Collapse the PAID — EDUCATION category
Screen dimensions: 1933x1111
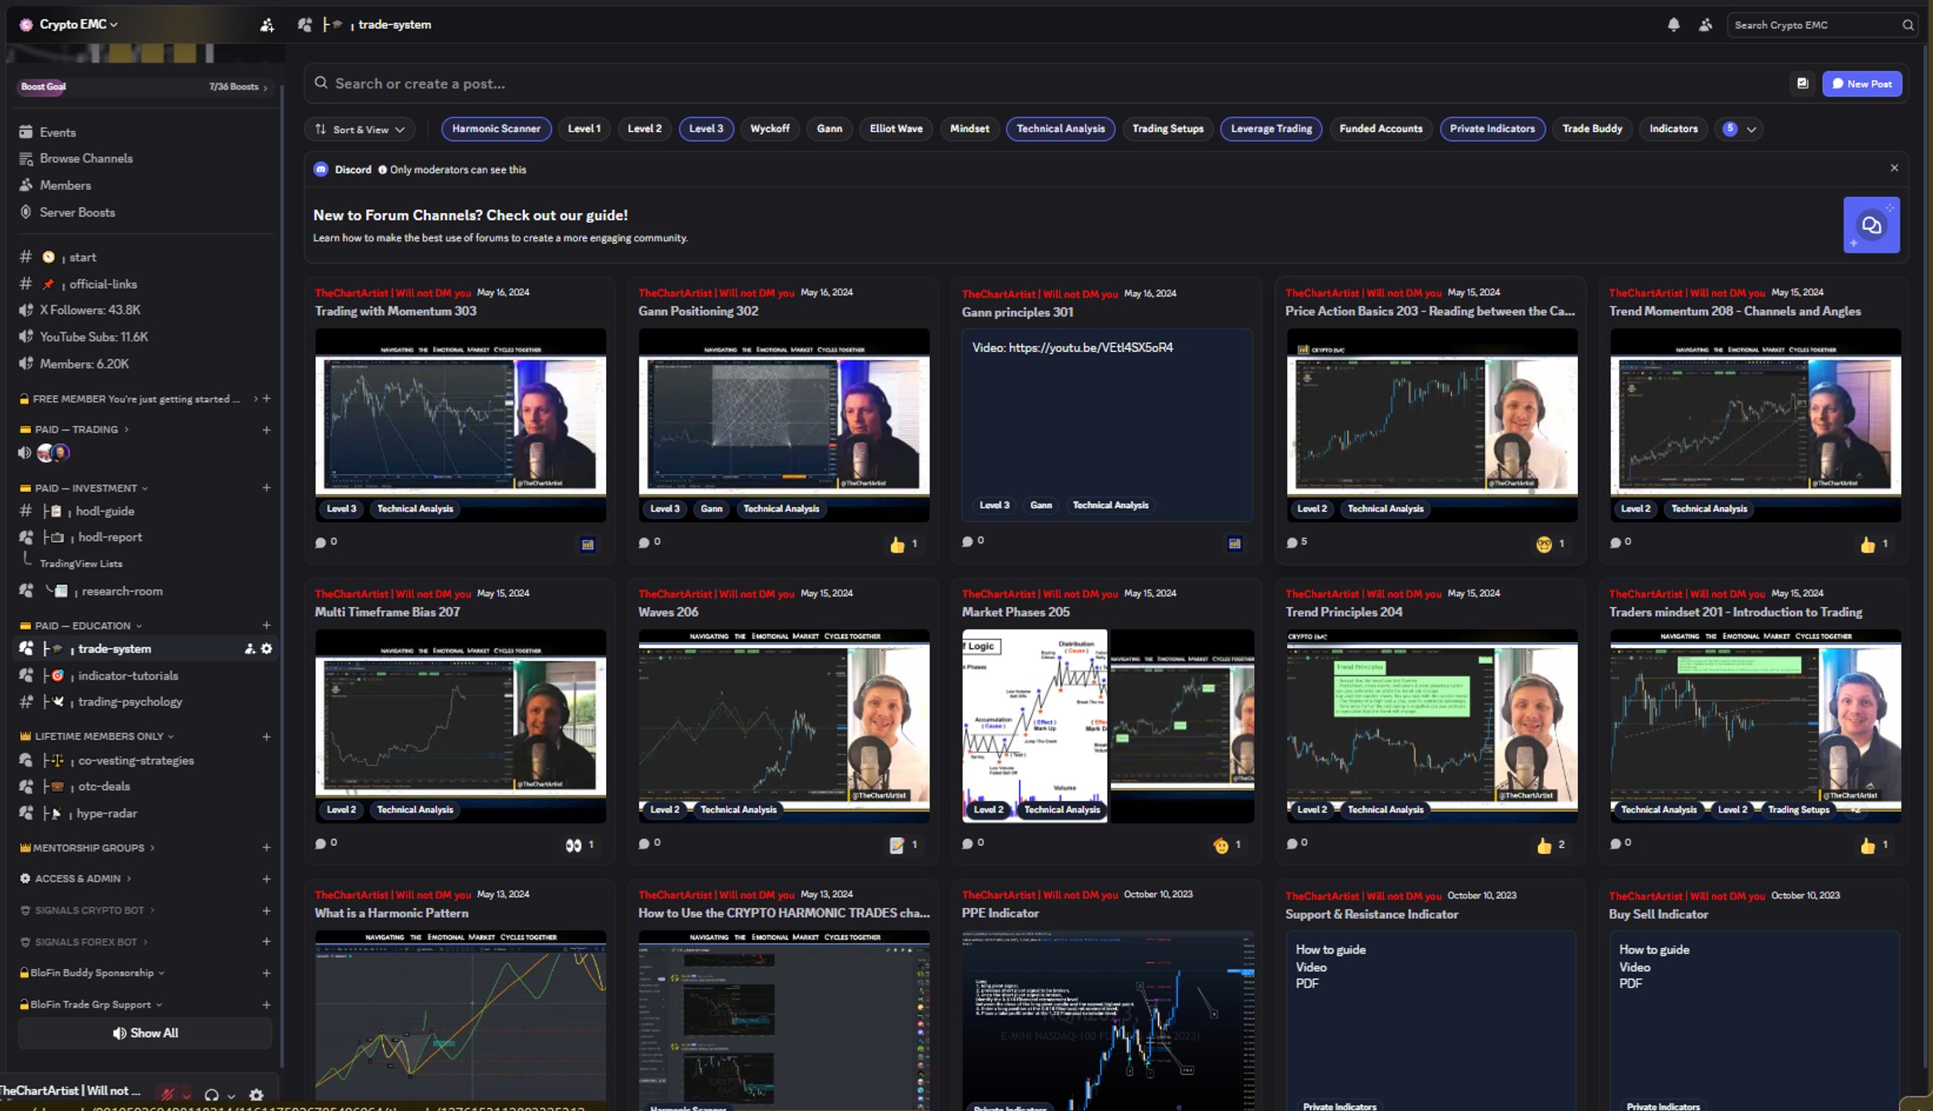81,626
